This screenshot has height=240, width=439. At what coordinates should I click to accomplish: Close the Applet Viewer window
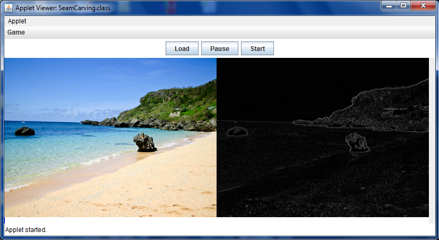point(424,5)
